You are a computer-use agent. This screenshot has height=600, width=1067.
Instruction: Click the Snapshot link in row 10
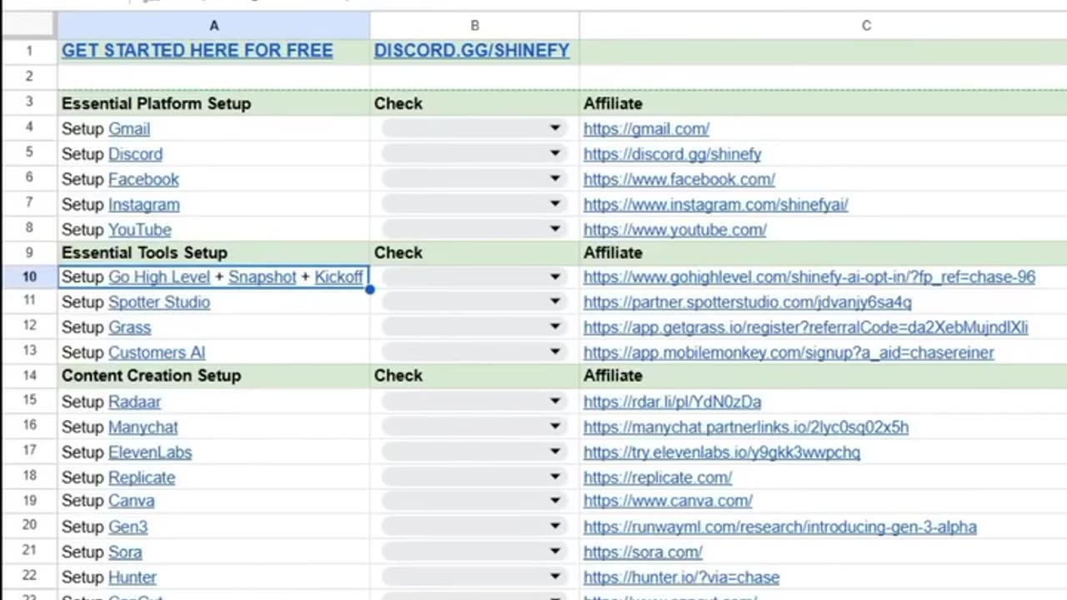click(x=263, y=277)
